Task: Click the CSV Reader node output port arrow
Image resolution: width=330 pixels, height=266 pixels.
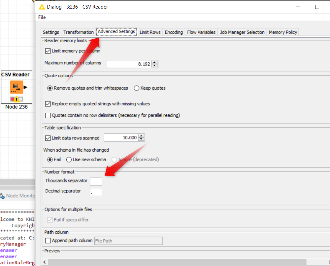Action: coord(25,87)
